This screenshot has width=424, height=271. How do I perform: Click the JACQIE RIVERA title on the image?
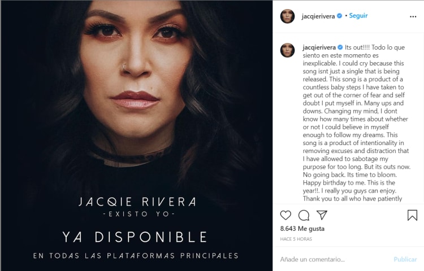point(137,202)
